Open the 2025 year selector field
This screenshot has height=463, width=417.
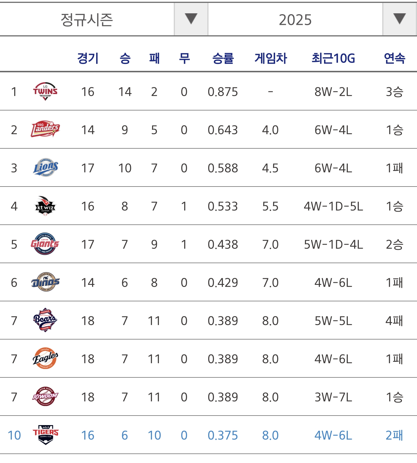click(295, 19)
